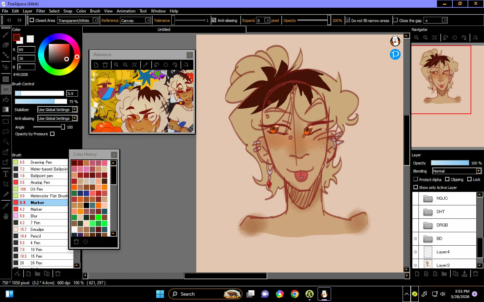Choose the Gradient tool
The width and height of the screenshot is (484, 302).
(x=6, y=109)
